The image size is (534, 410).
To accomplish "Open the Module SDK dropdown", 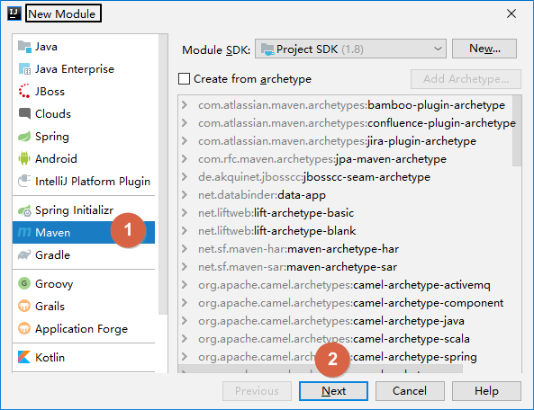I will point(350,49).
